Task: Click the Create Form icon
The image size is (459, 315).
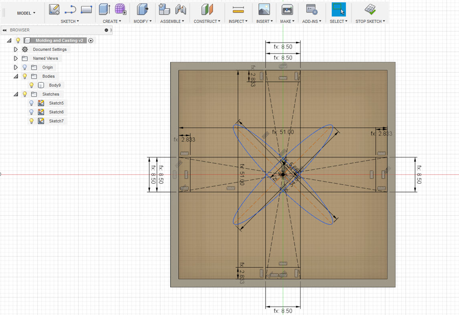Action: (120, 9)
